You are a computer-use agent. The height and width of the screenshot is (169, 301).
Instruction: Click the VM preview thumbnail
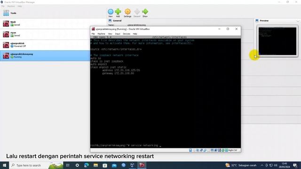[x=277, y=41]
